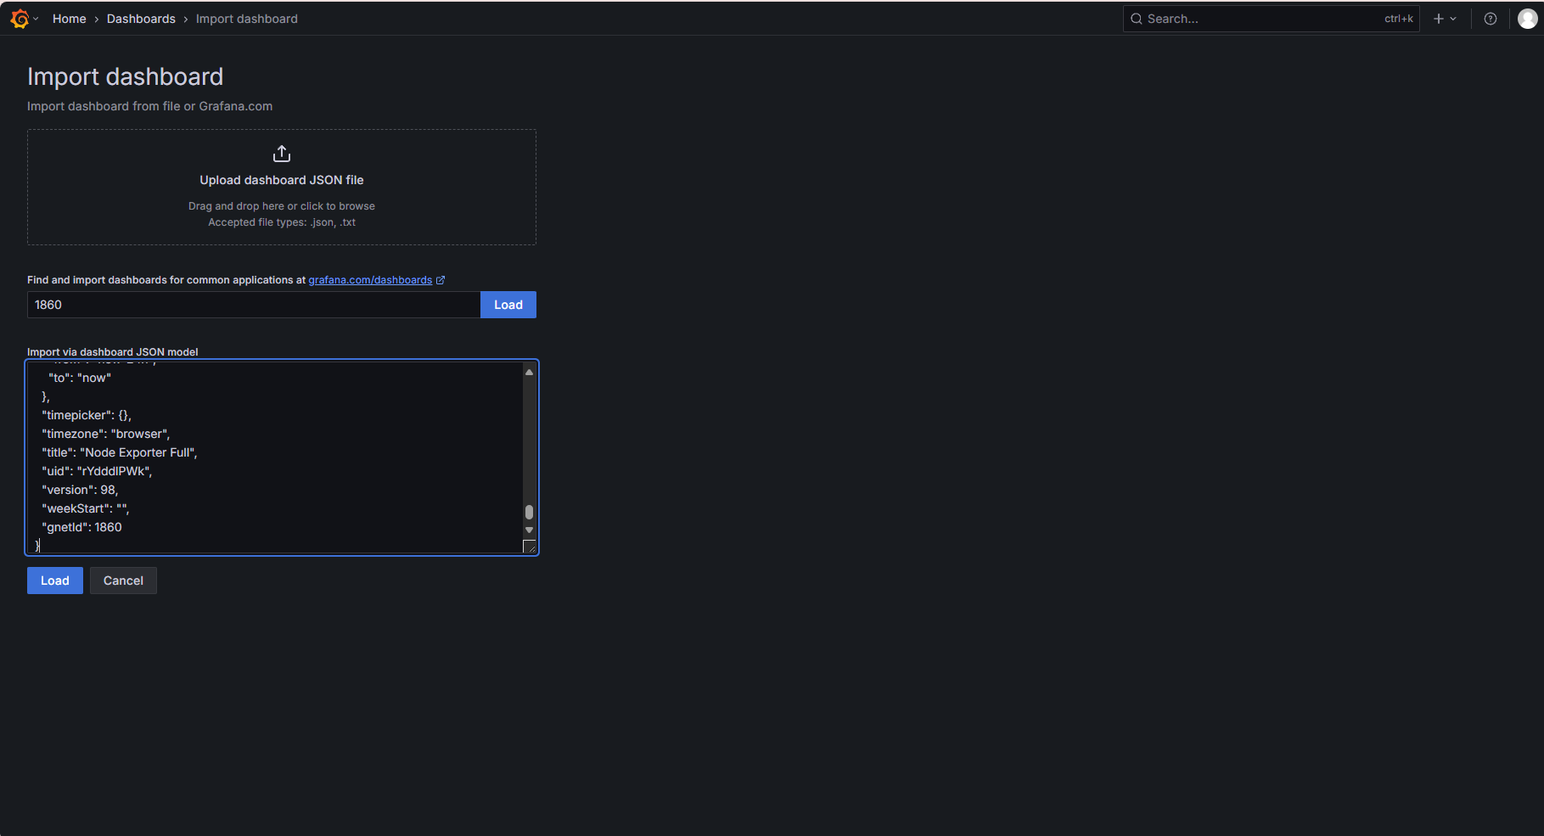Open the Grafana logo menu

20,19
